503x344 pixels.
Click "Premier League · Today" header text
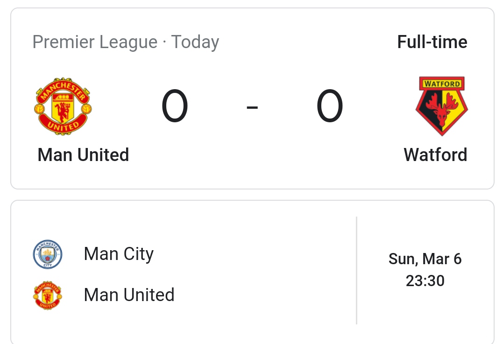(x=126, y=42)
